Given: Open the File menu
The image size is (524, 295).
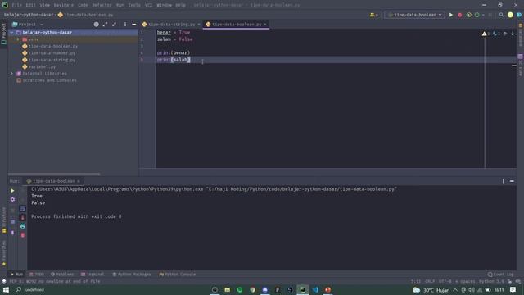Looking at the screenshot, I should [x=16, y=5].
